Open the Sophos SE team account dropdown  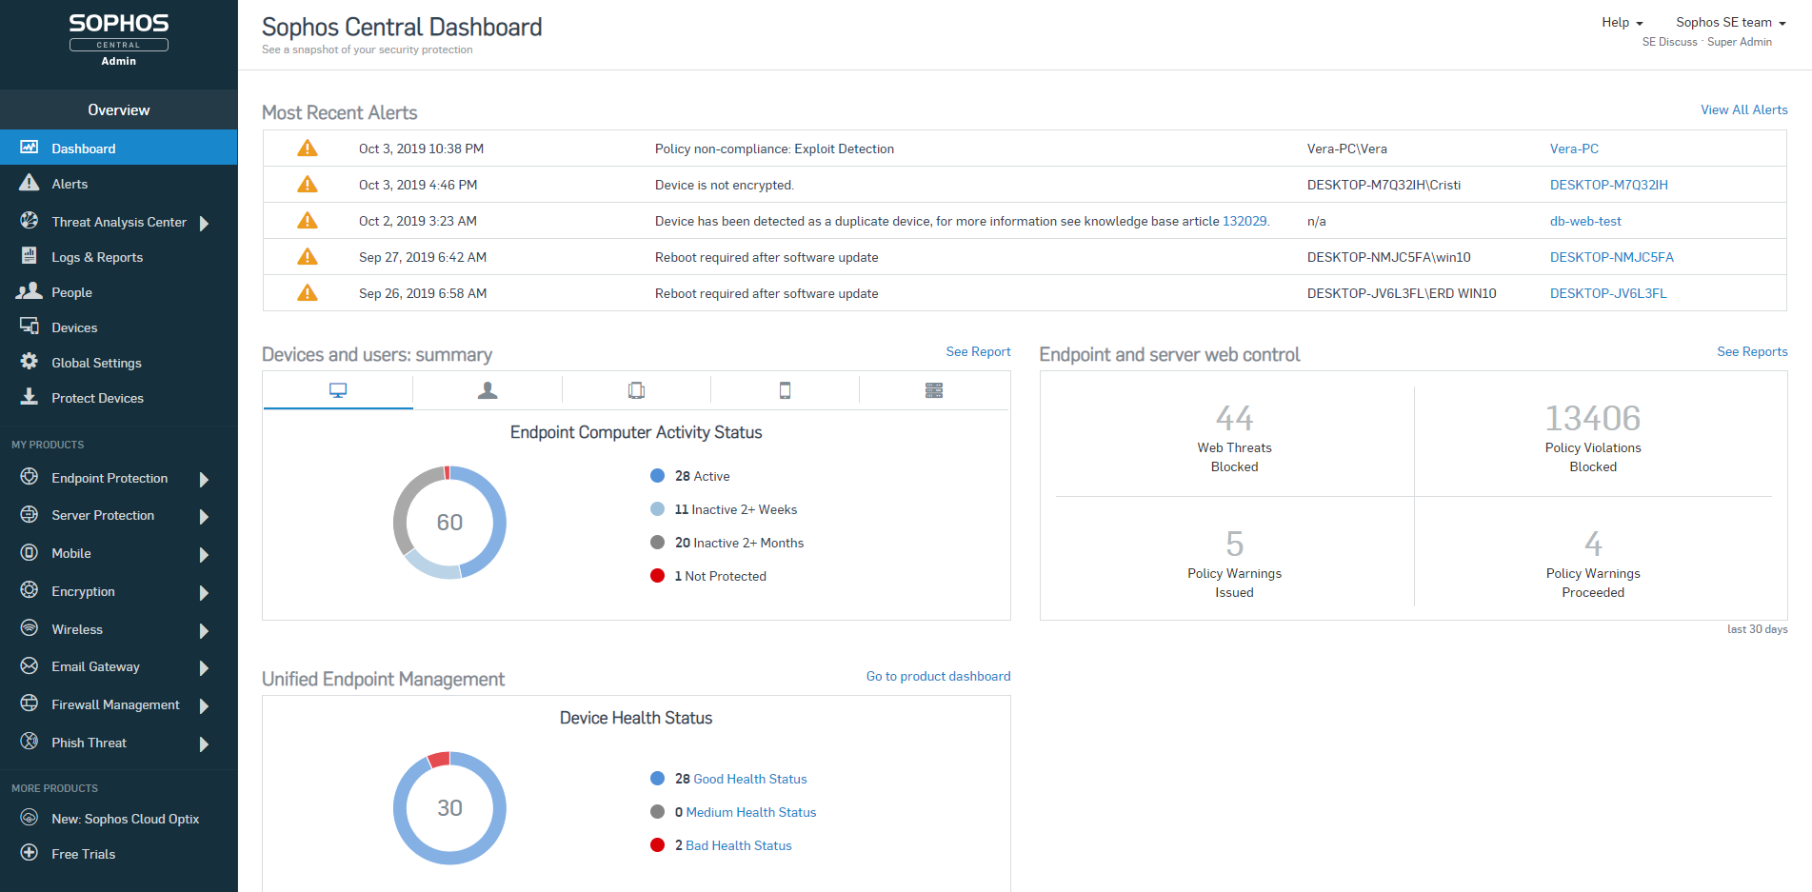pyautogui.click(x=1730, y=23)
